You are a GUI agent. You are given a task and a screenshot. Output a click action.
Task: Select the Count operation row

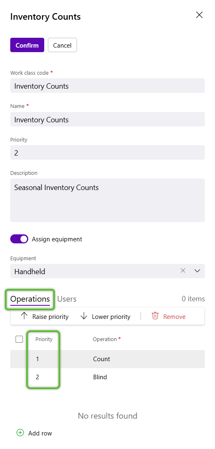coord(107,359)
